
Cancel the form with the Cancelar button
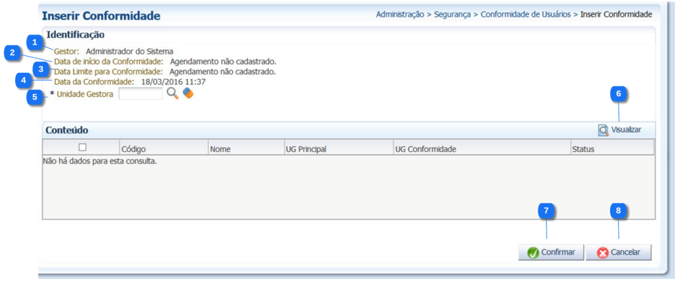coord(618,252)
